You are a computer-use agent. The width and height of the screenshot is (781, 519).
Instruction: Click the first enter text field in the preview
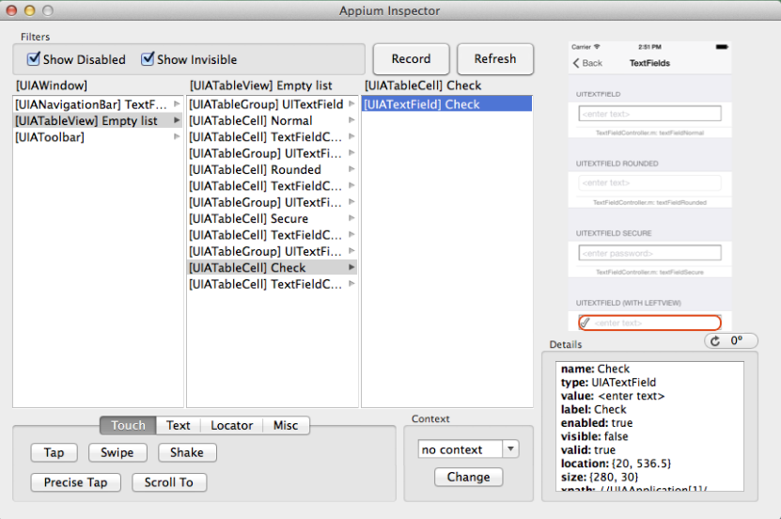[x=649, y=114]
